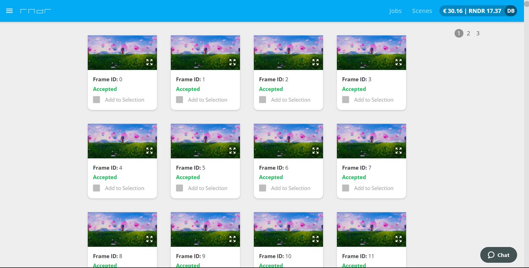Click the Frame ID: 9 label
The image size is (529, 268).
pos(191,256)
